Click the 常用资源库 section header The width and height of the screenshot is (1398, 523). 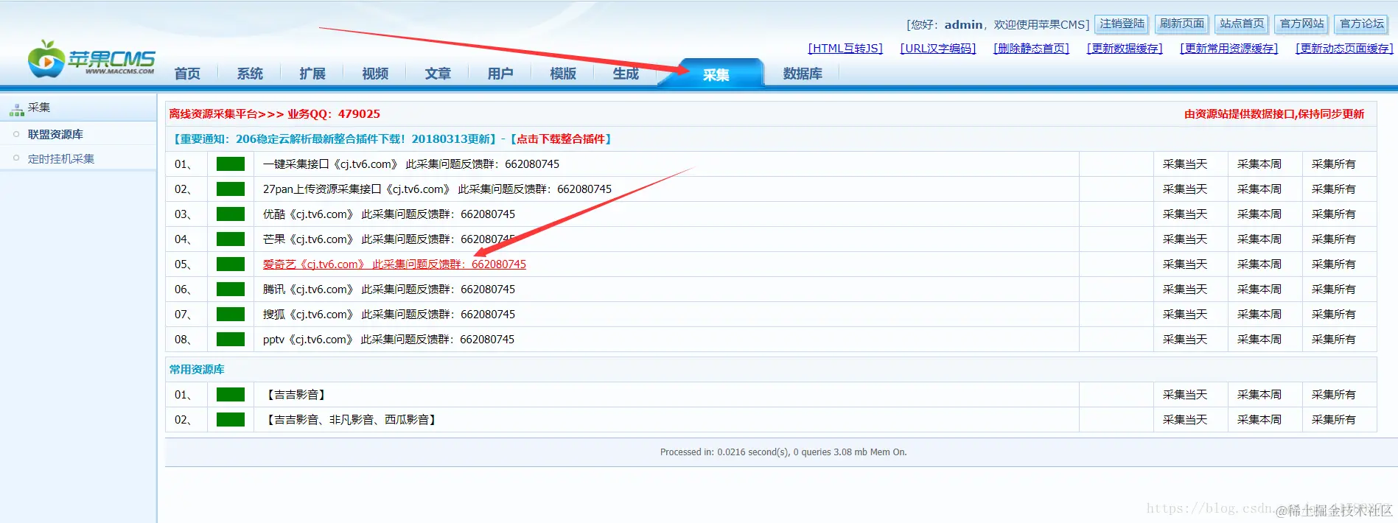coord(197,369)
